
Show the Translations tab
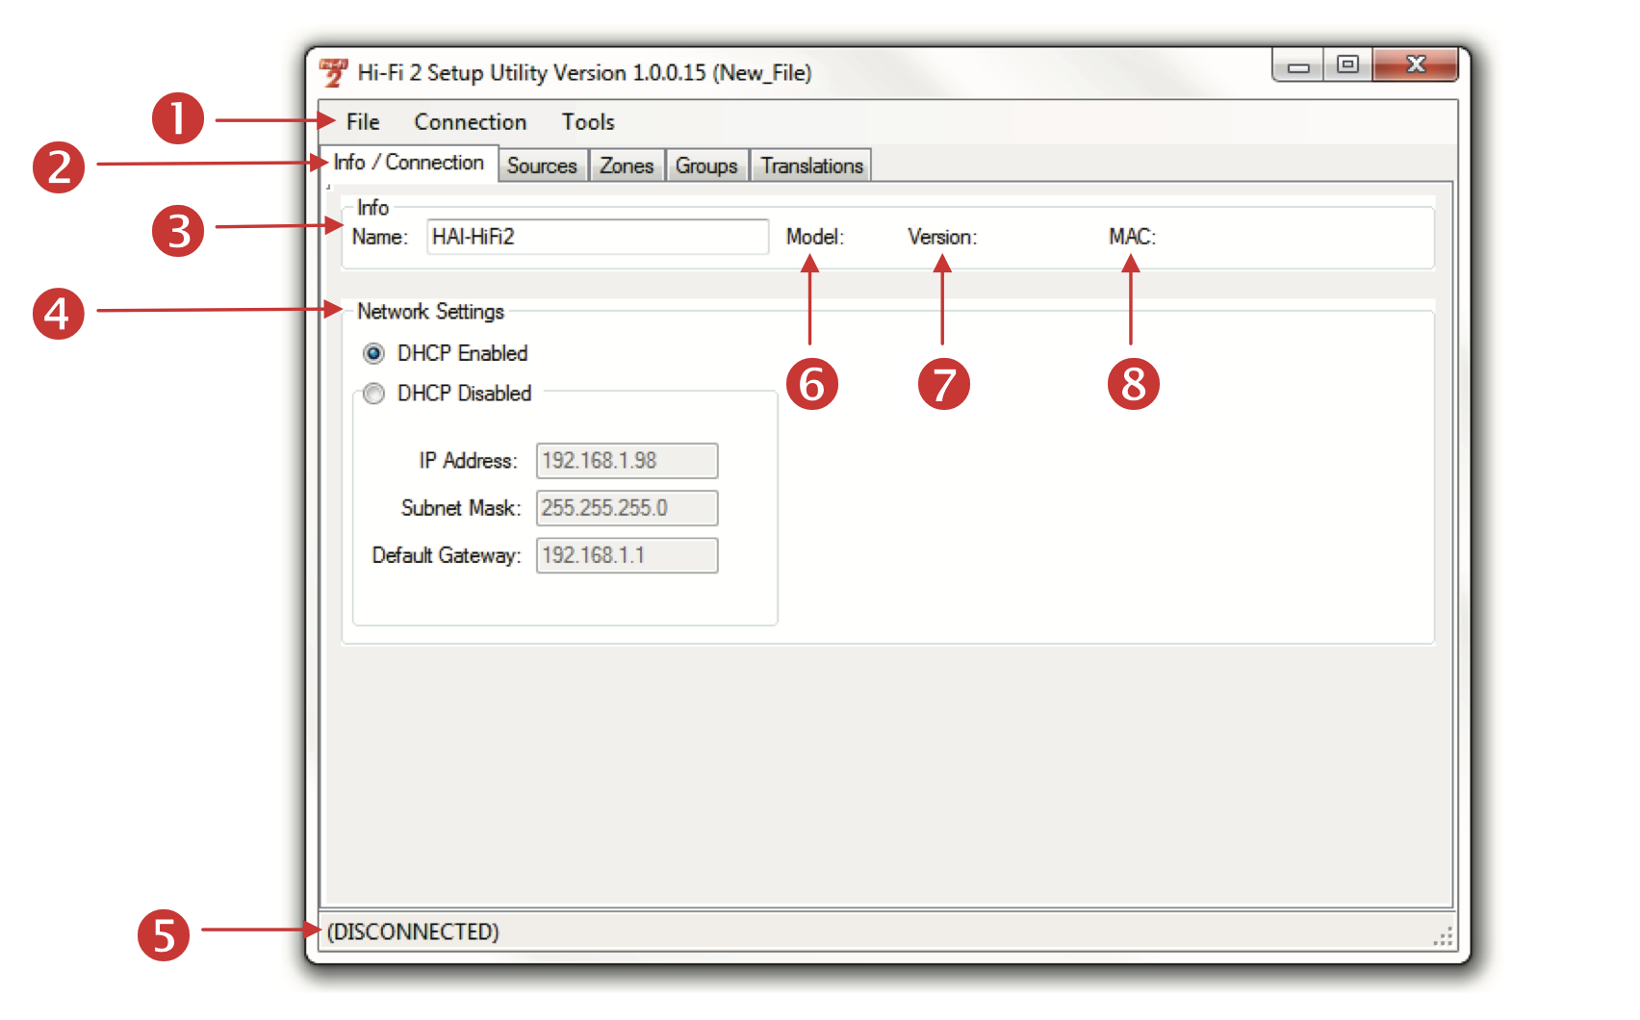point(811,166)
